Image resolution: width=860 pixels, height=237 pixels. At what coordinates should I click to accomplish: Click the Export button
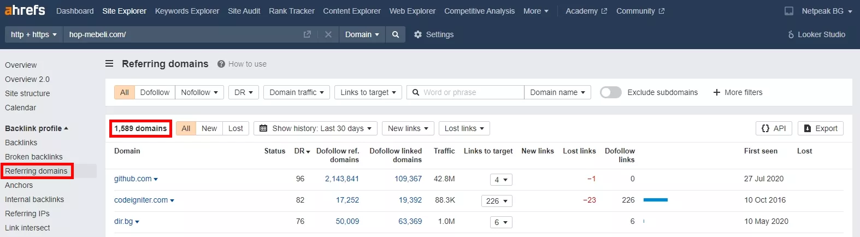click(821, 128)
